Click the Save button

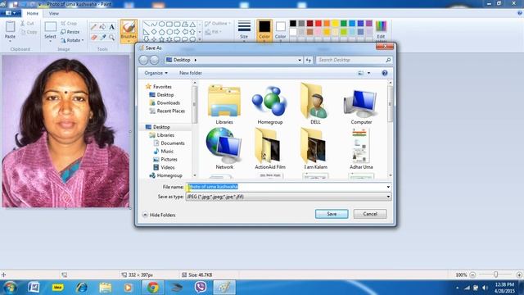click(x=332, y=214)
